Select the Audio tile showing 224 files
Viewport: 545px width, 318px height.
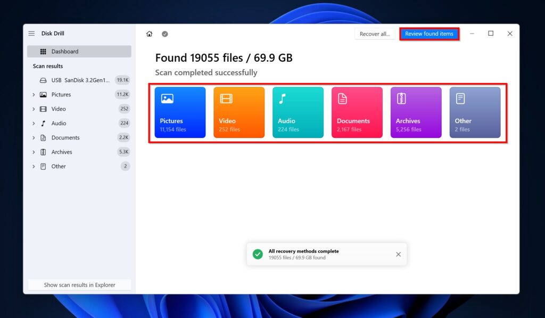pos(298,112)
